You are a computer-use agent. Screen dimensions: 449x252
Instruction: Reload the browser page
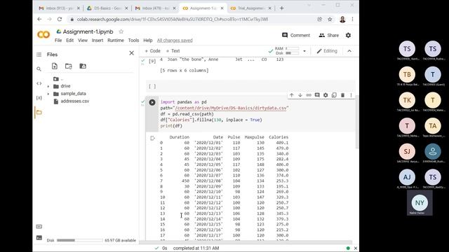point(60,19)
